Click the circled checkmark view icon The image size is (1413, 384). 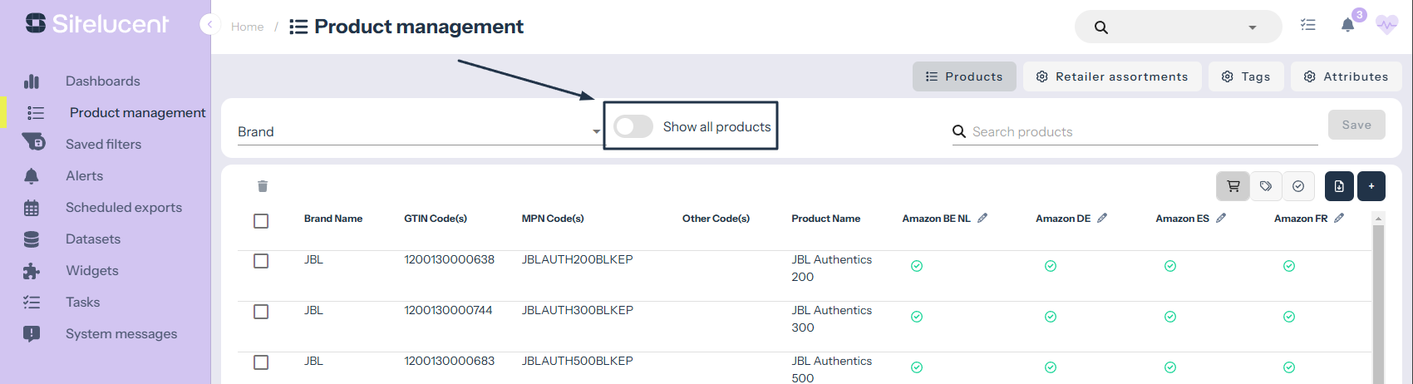1298,186
